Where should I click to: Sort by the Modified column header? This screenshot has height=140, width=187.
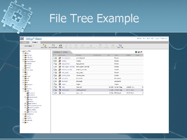coord(129,55)
